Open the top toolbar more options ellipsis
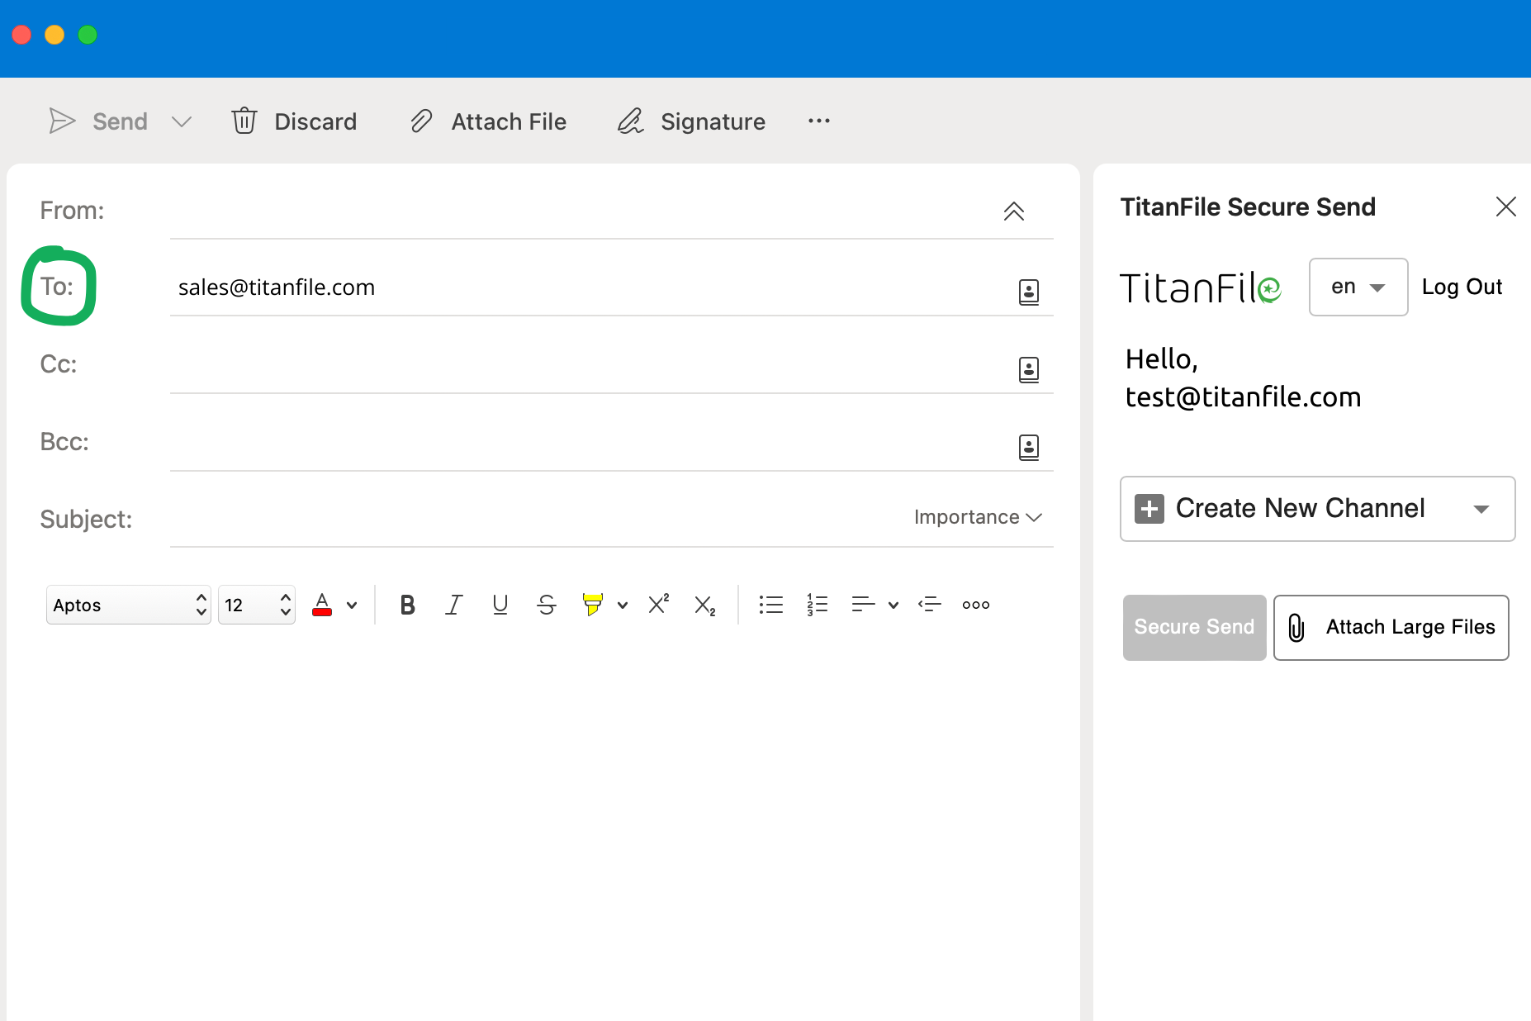Screen dimensions: 1531x1021 [x=819, y=121]
